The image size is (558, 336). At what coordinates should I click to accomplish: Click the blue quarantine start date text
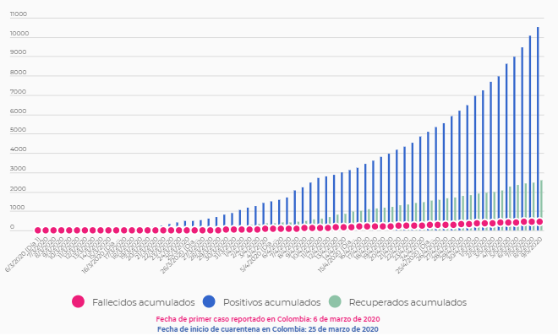click(x=268, y=329)
